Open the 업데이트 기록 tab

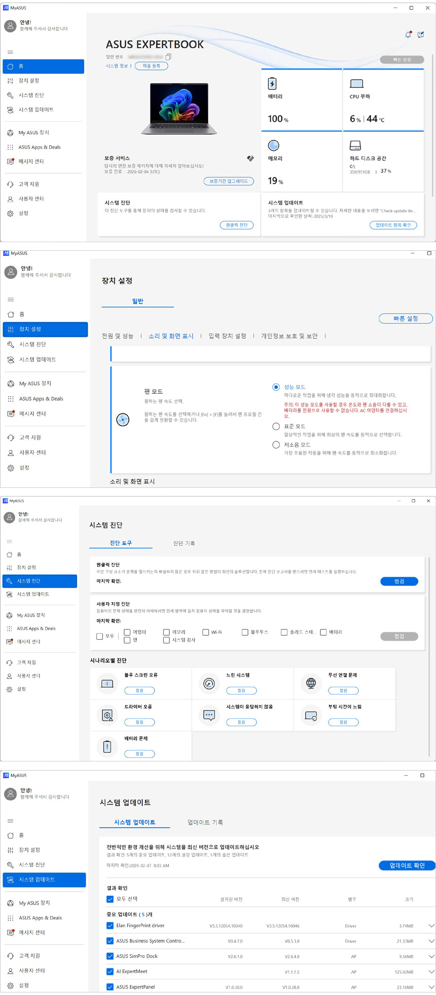click(x=205, y=822)
